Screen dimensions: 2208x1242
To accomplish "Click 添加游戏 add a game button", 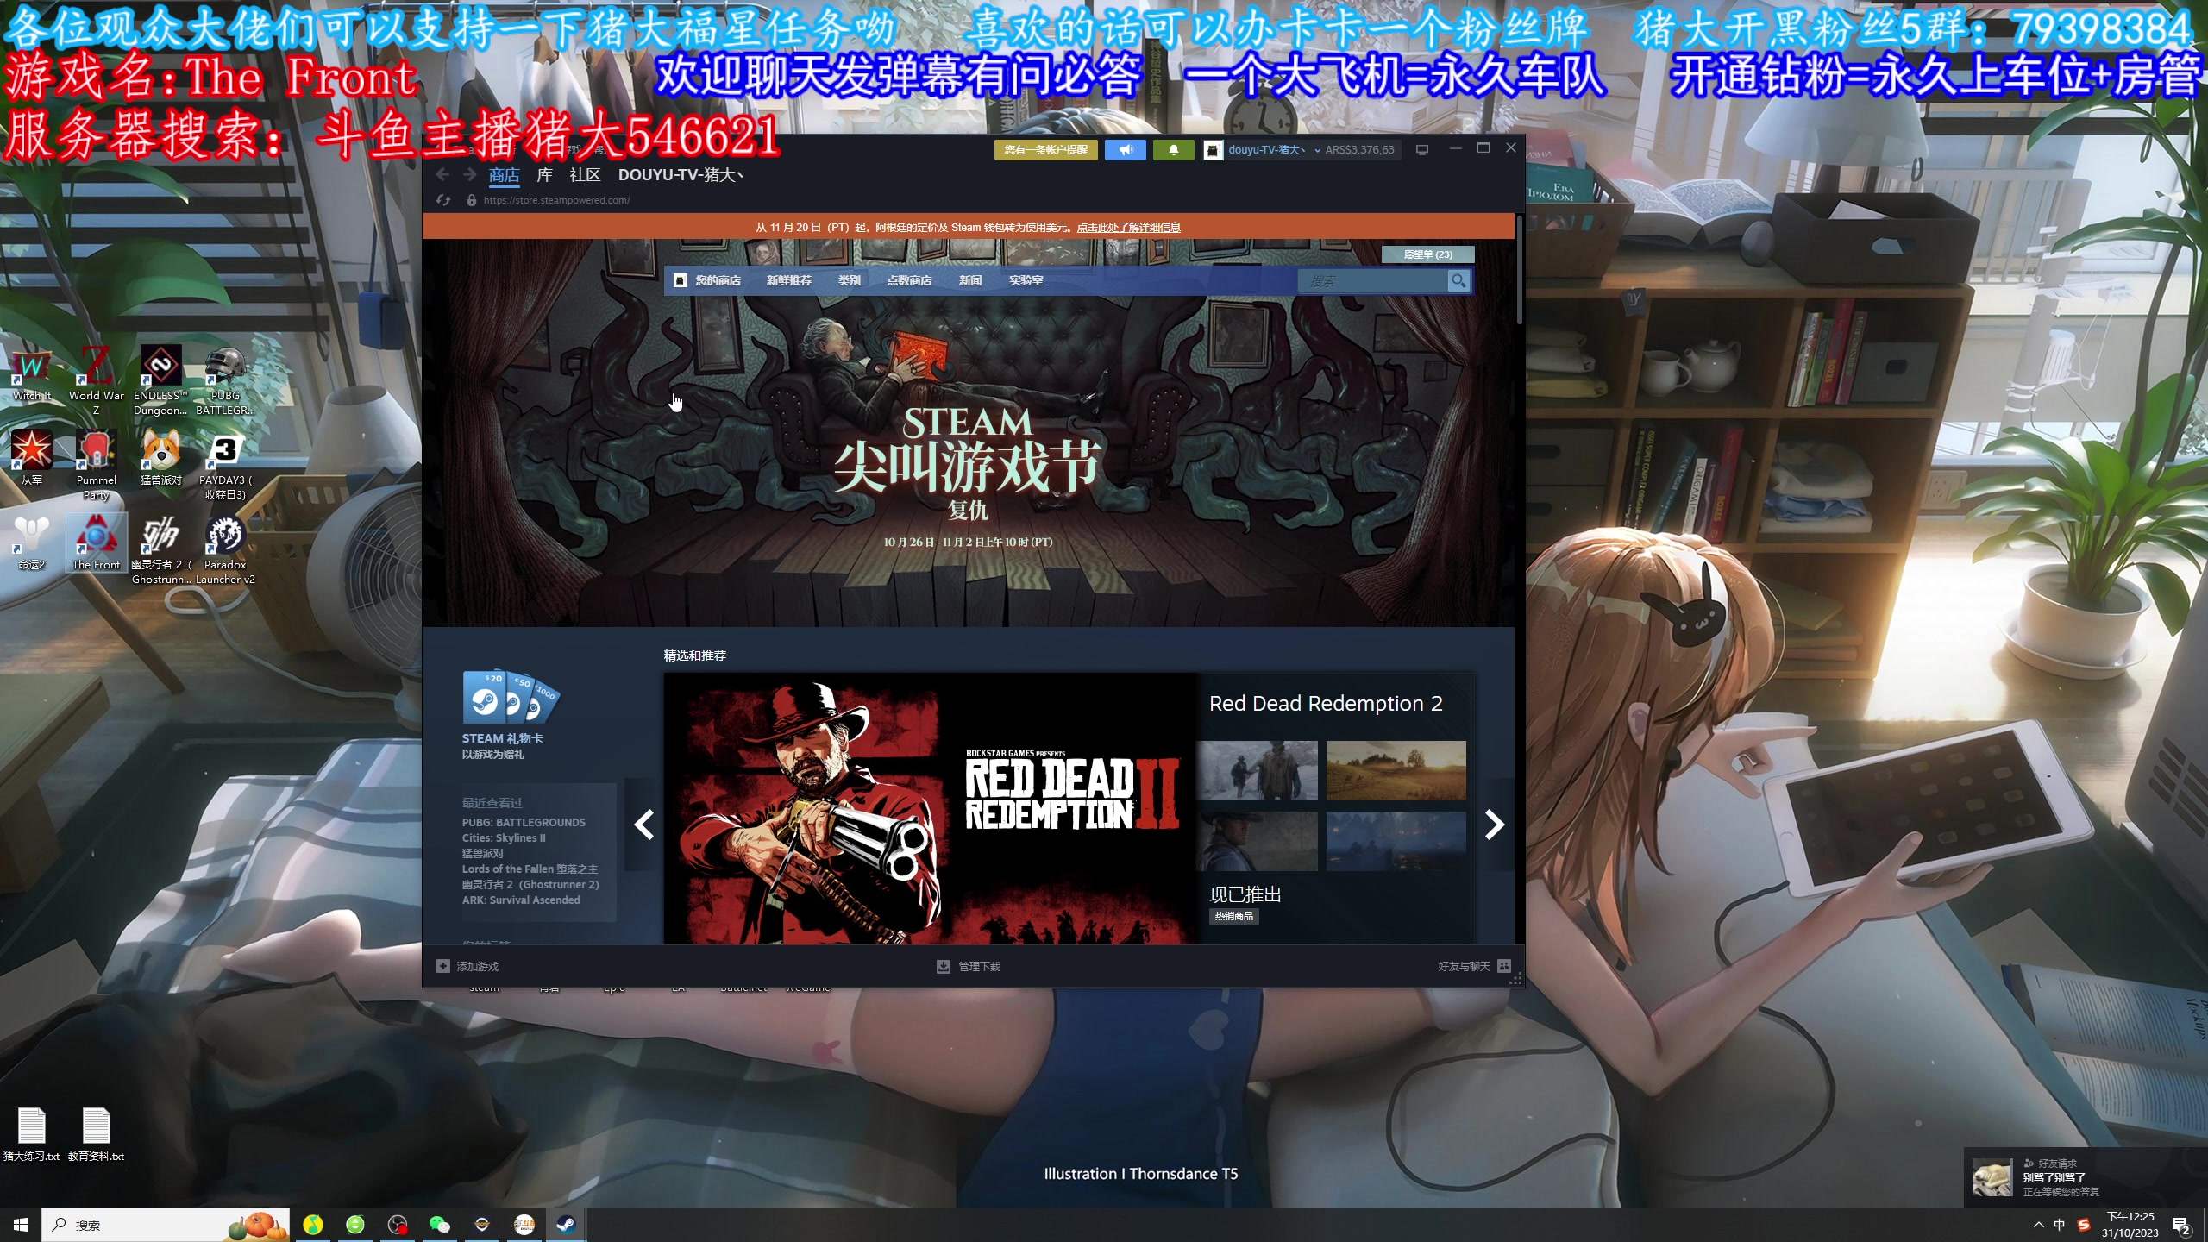I will (x=467, y=966).
